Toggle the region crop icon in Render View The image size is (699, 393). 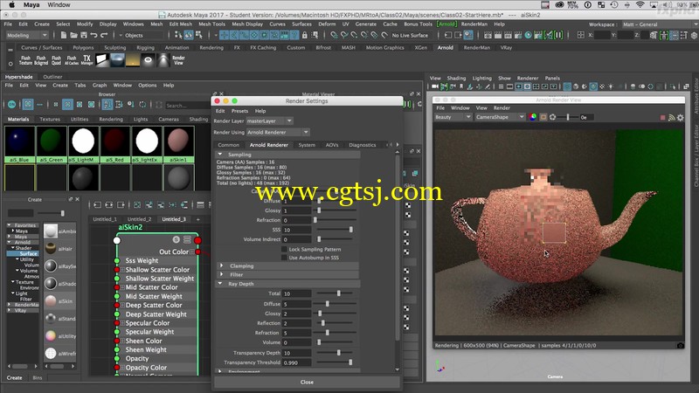543,117
